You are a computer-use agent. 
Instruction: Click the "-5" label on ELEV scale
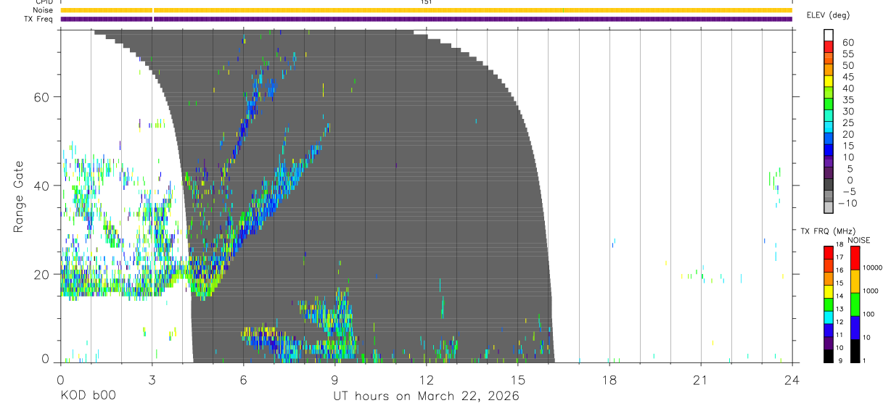click(x=848, y=191)
